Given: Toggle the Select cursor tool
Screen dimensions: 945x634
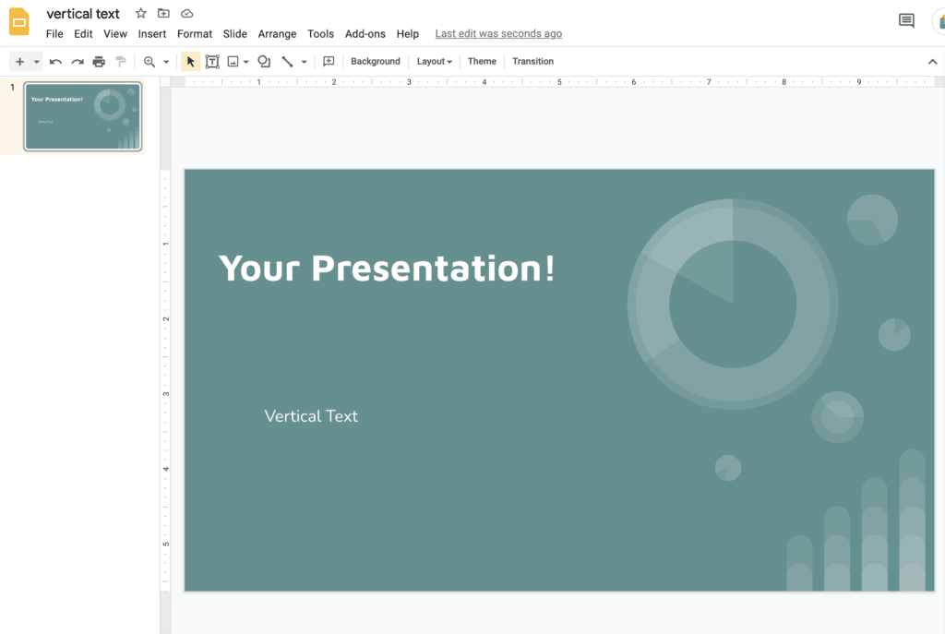Looking at the screenshot, I should 189,61.
